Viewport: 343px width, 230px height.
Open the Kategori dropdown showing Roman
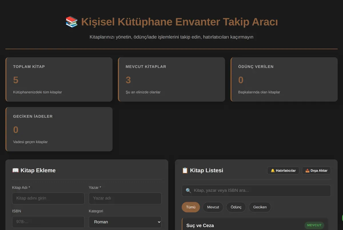point(125,222)
